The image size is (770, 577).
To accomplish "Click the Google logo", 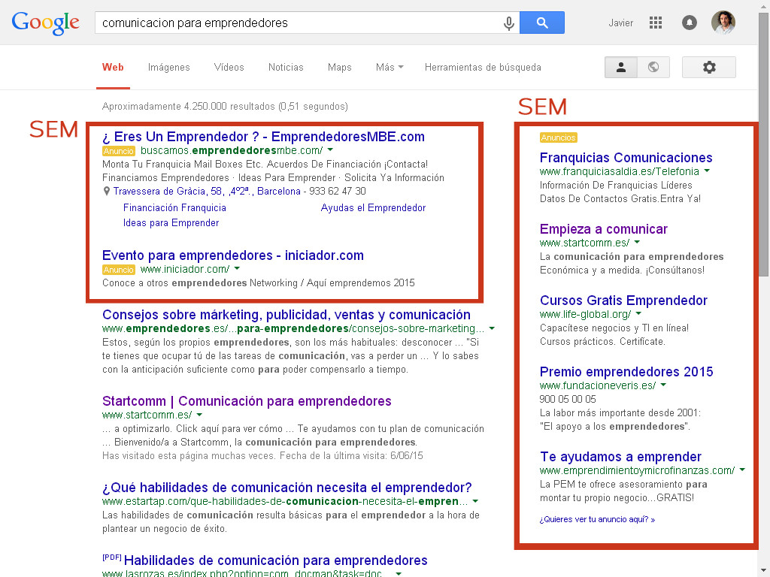I will (45, 23).
